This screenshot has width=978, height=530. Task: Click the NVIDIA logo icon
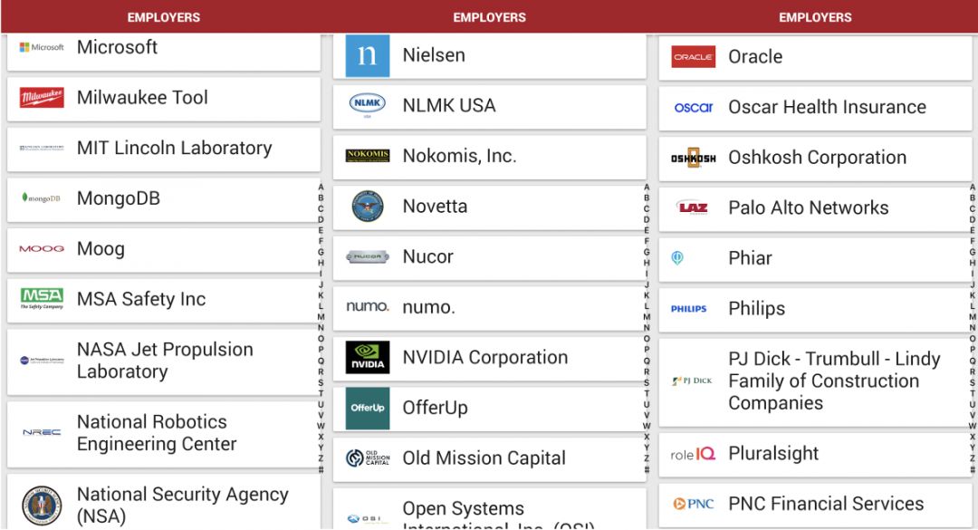[368, 357]
